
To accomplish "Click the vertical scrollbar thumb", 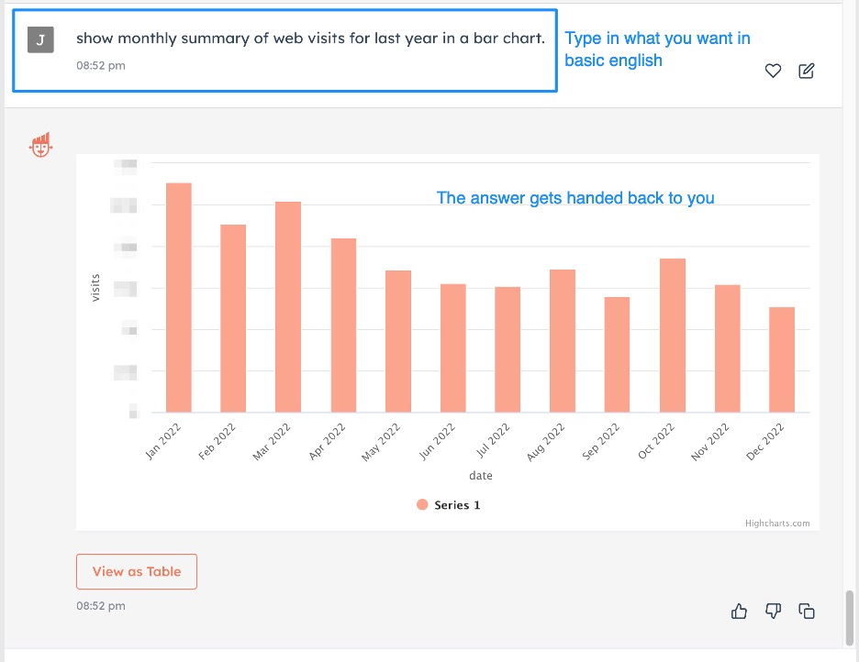I will click(851, 619).
